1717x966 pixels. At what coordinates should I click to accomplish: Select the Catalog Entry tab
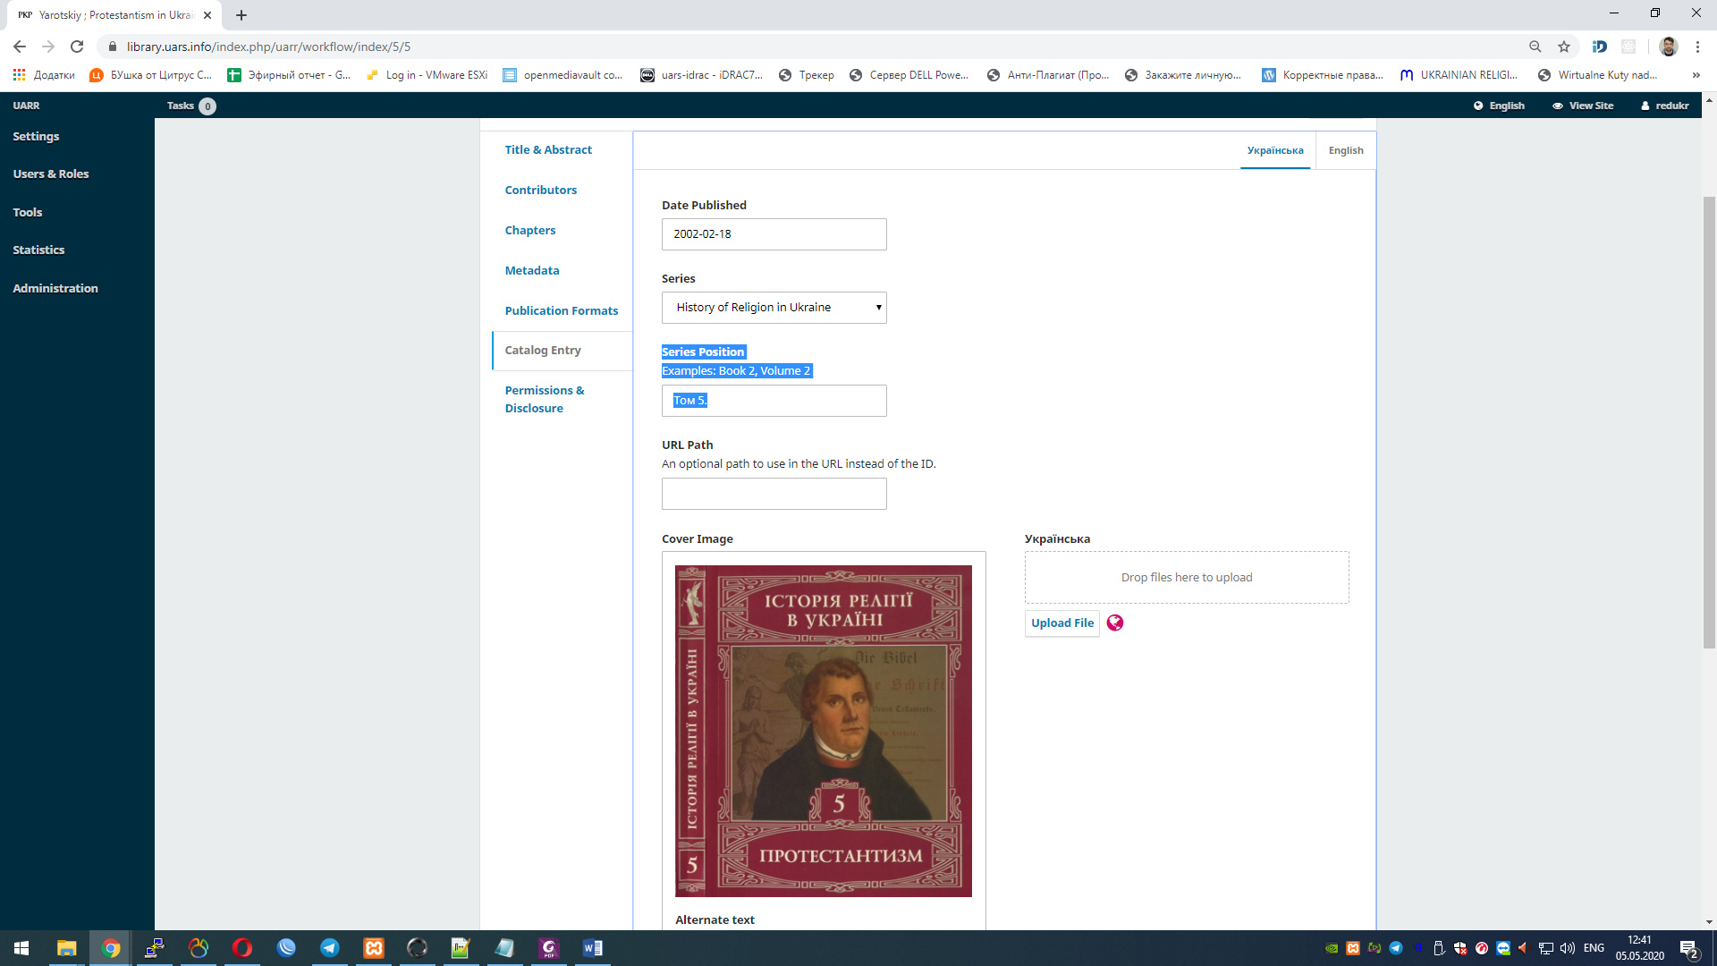click(x=562, y=351)
